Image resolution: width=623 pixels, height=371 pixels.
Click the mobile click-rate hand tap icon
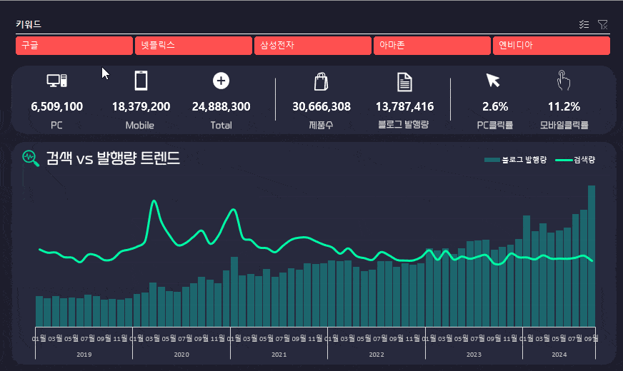pos(564,81)
